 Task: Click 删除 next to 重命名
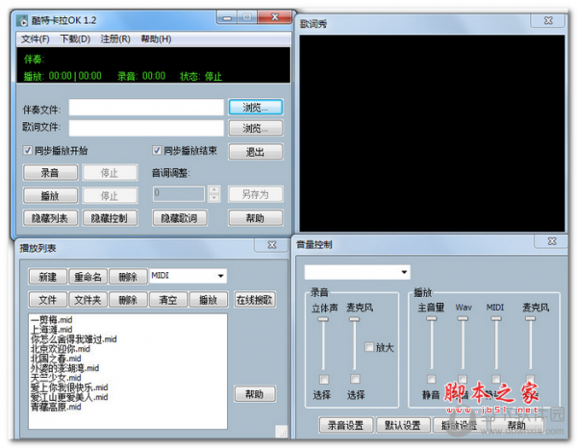point(128,277)
